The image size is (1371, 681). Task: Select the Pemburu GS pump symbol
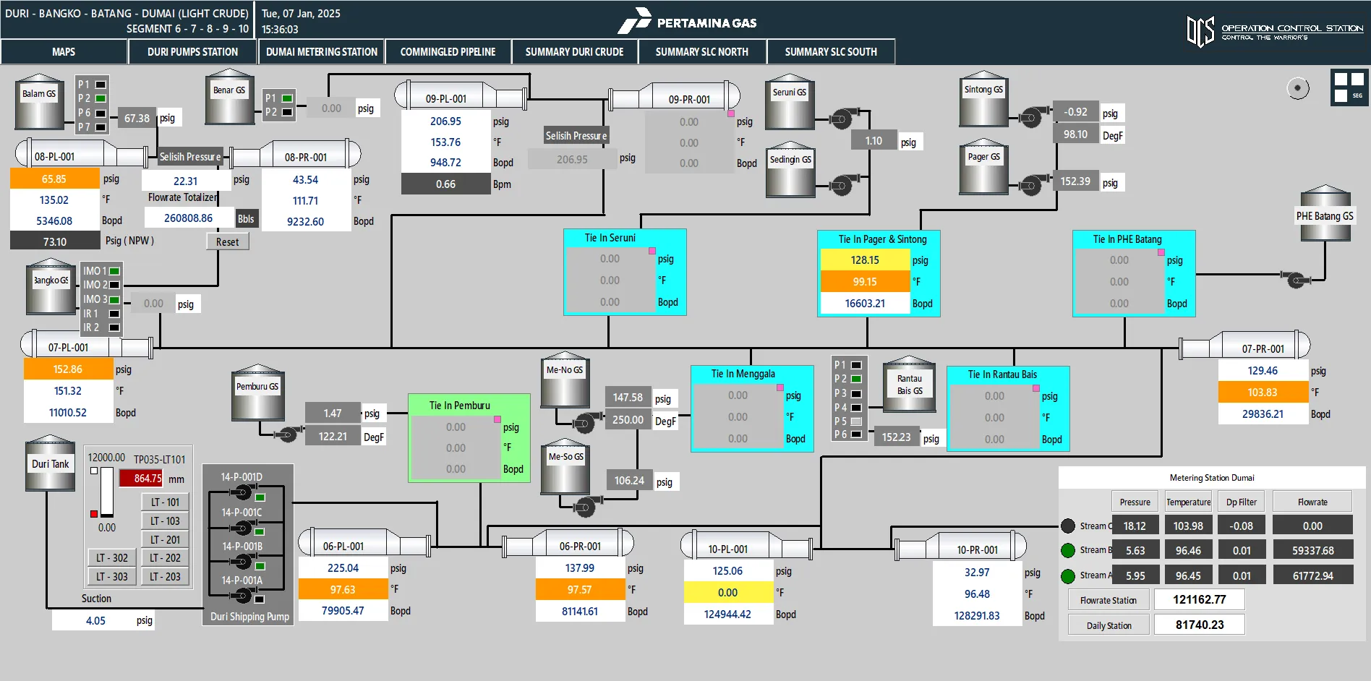pos(288,434)
